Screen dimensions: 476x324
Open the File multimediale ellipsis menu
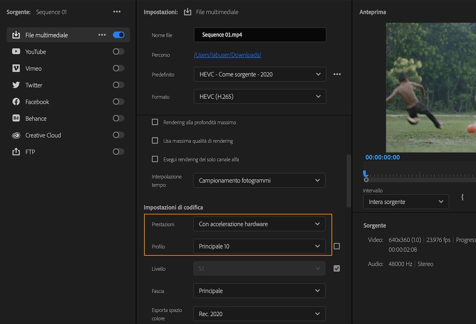(x=102, y=34)
